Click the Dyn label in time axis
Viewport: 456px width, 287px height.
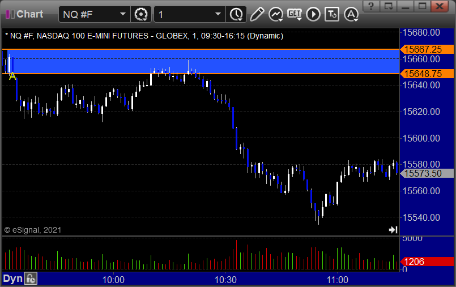point(12,279)
